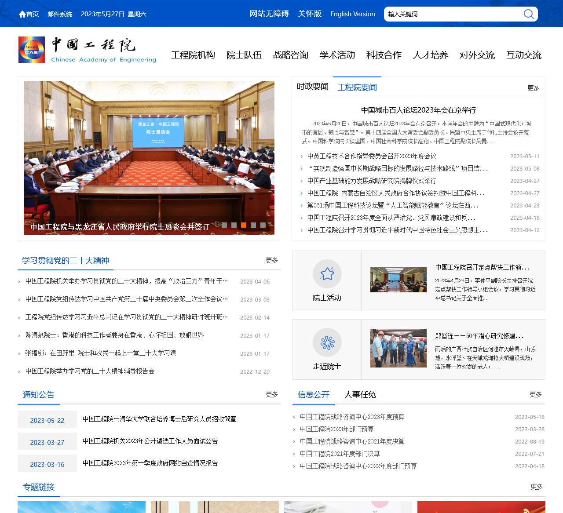
Task: Click the search magnifier icon
Action: tap(529, 14)
